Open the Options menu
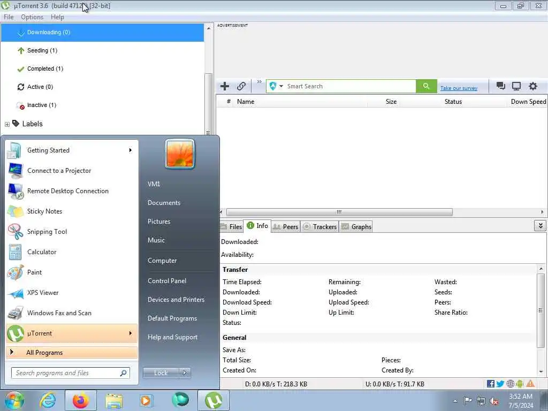 (32, 17)
